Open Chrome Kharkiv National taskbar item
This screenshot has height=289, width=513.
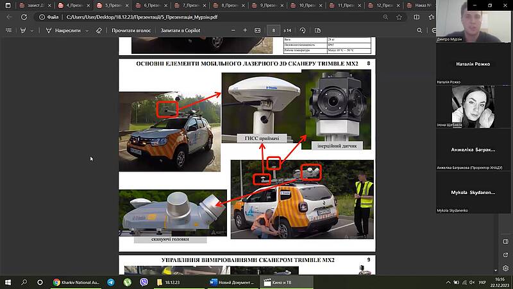pos(76,282)
